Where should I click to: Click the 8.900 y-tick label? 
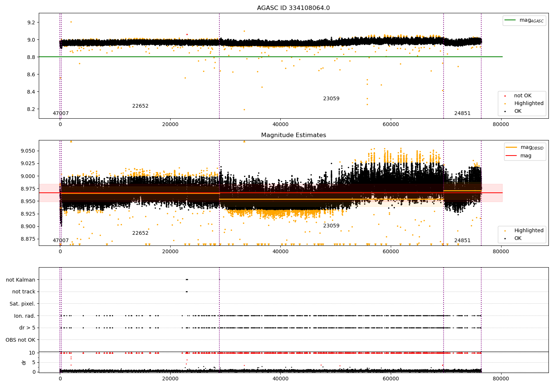28,226
